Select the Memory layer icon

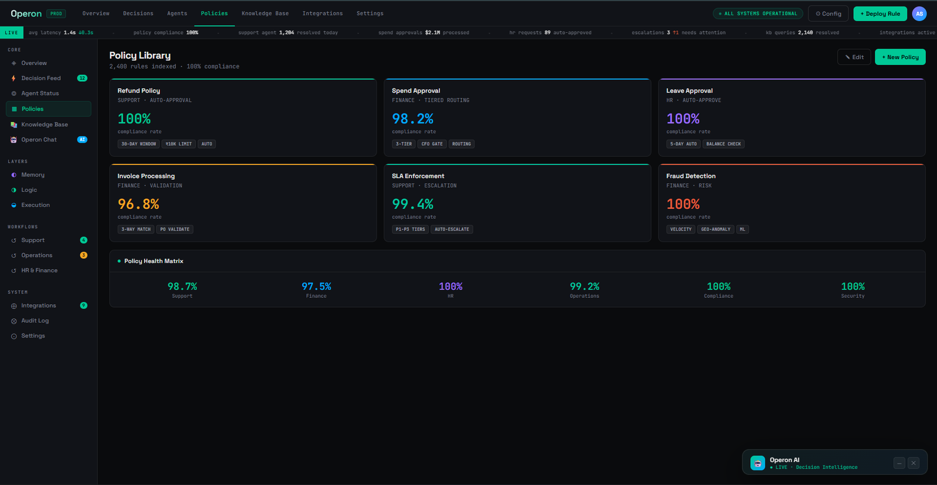coord(13,175)
